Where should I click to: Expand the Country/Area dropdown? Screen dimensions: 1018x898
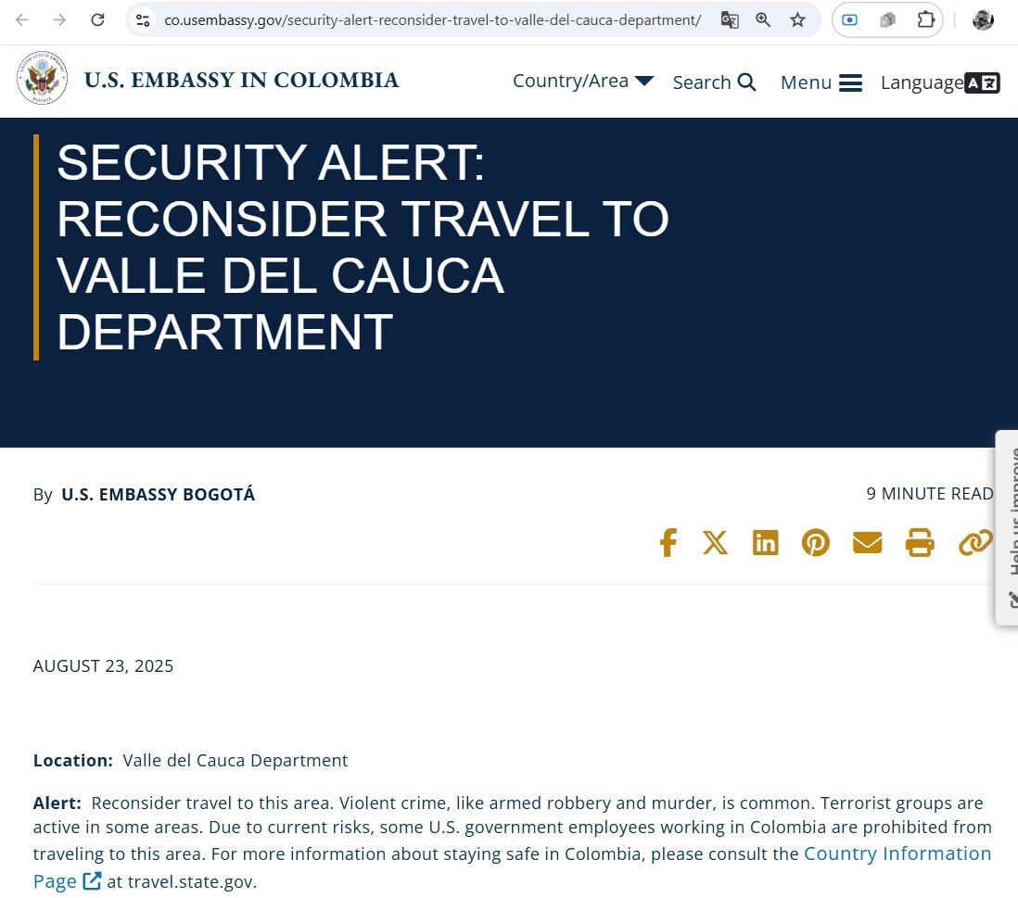coord(582,81)
